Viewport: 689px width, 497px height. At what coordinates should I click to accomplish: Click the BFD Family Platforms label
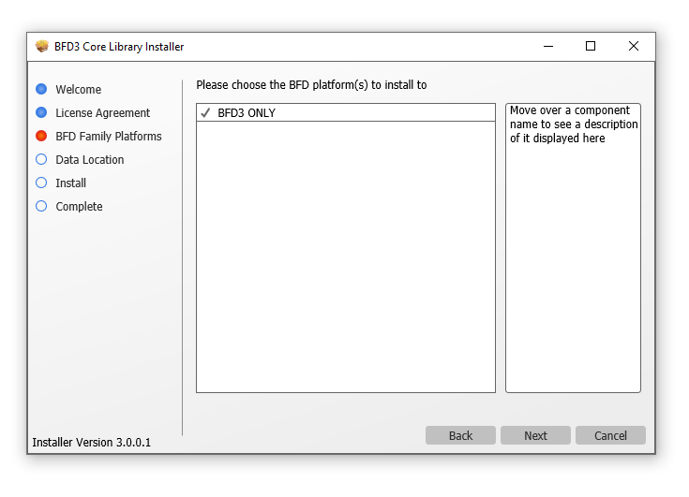(109, 137)
